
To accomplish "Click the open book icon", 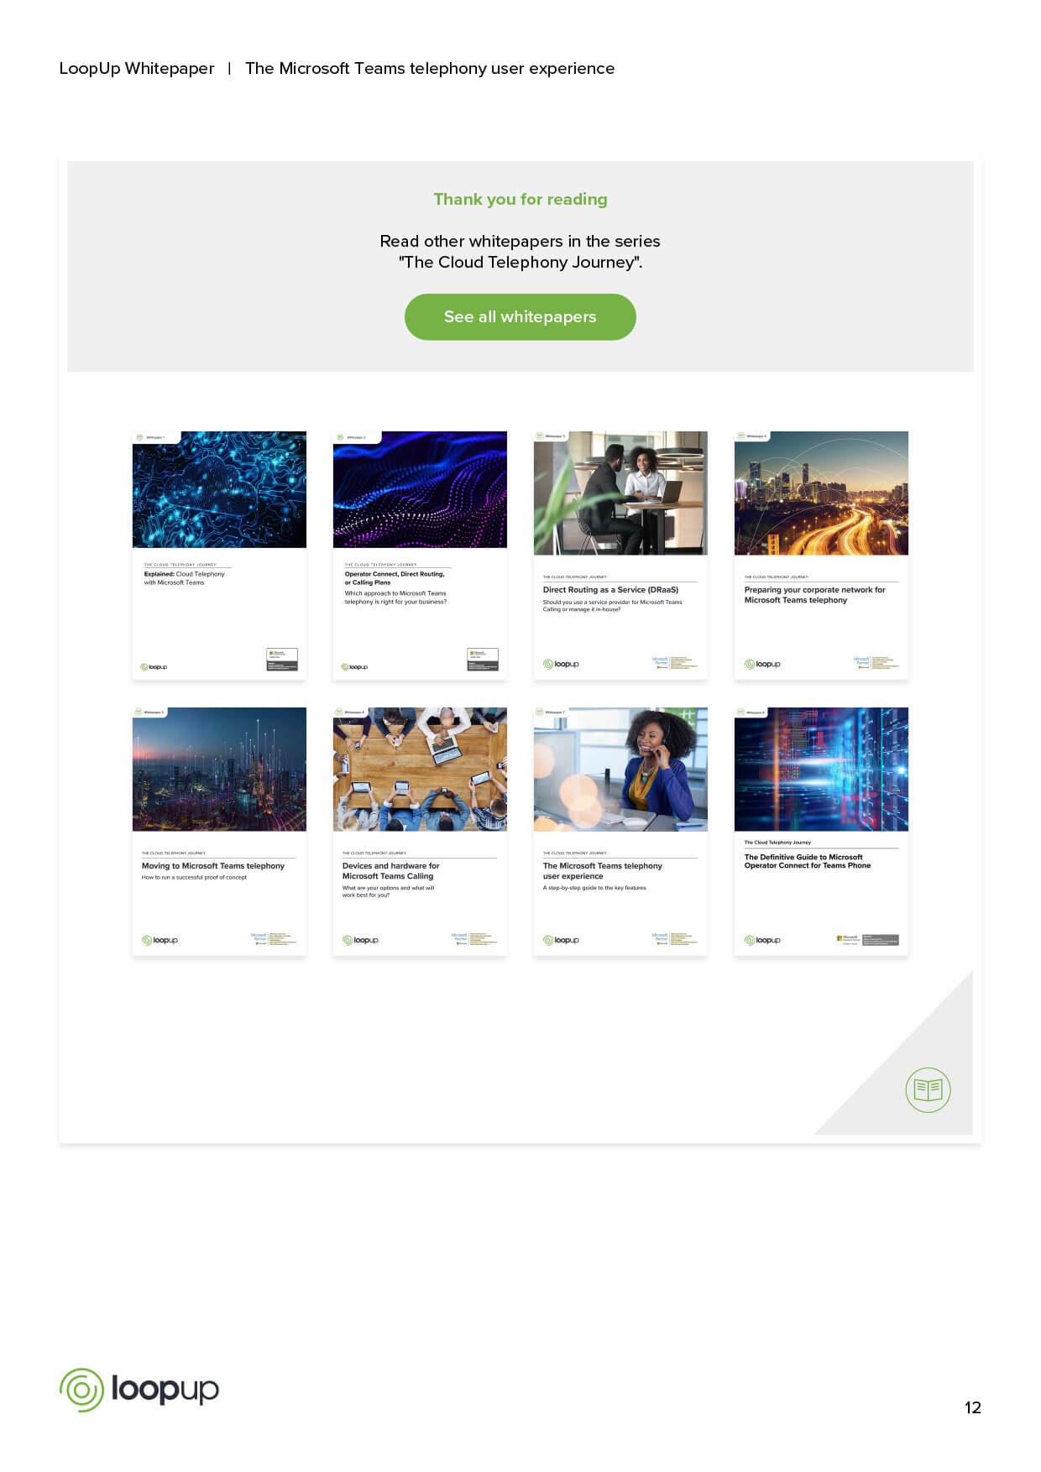I will click(x=928, y=1089).
